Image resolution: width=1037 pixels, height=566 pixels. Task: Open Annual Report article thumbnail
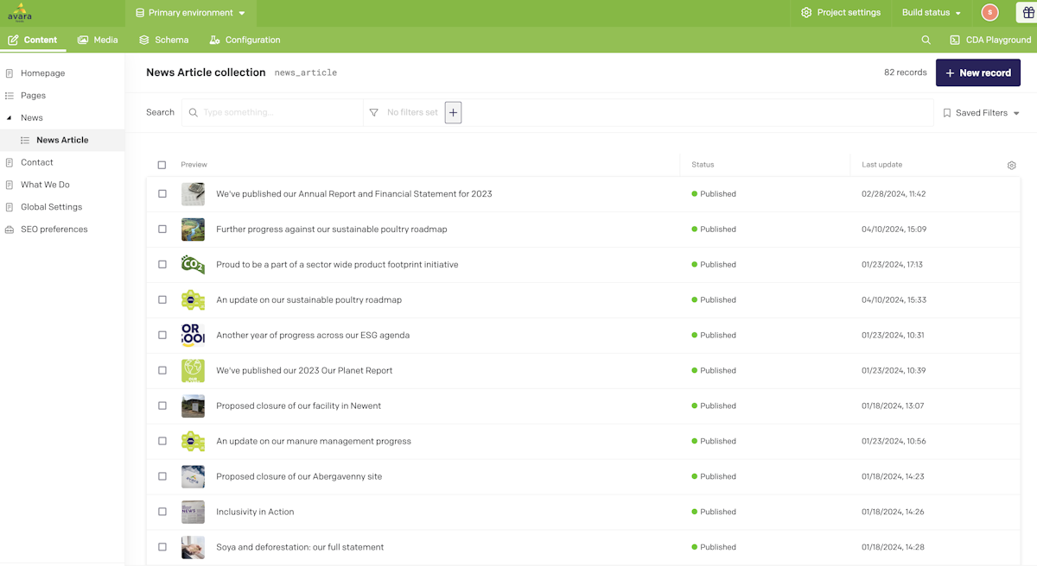point(193,194)
